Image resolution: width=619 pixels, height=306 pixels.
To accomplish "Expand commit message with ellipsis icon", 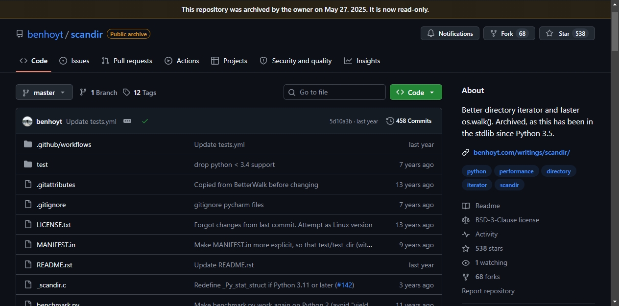I will pyautogui.click(x=127, y=121).
